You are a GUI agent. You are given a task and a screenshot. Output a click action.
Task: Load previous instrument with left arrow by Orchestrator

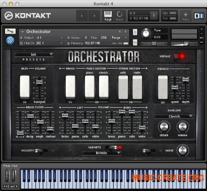coord(120,32)
